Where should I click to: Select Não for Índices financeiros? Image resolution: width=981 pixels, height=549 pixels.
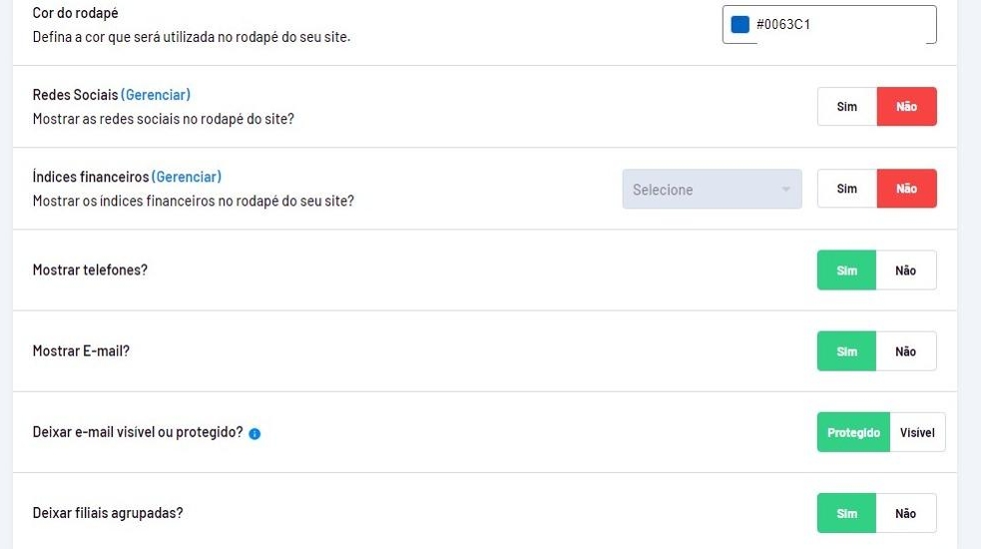click(906, 189)
